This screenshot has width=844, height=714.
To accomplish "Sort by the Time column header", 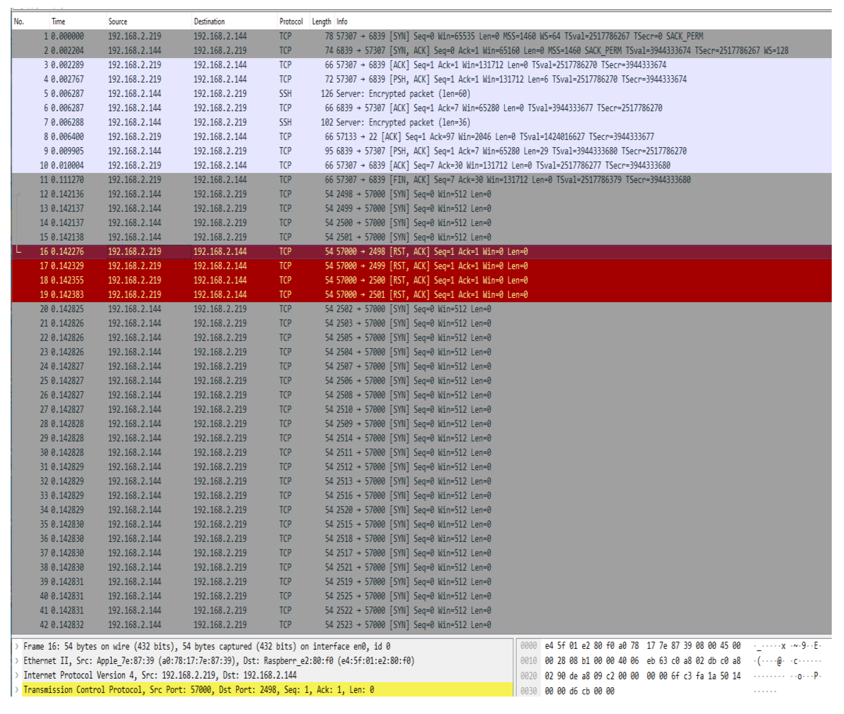I will (58, 21).
